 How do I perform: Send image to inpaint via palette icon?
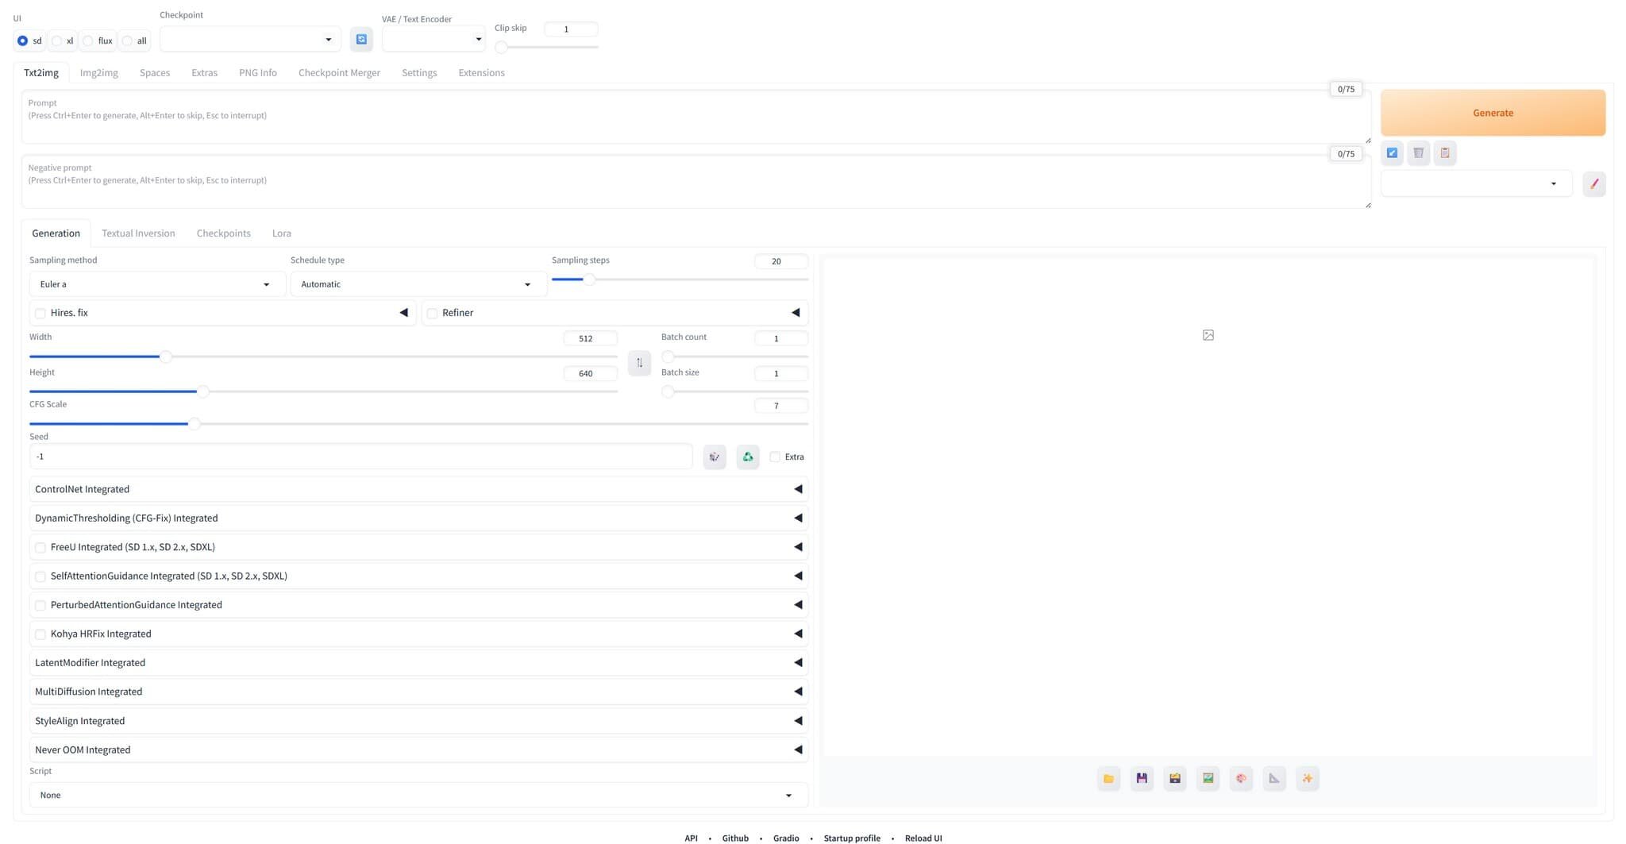[1241, 778]
